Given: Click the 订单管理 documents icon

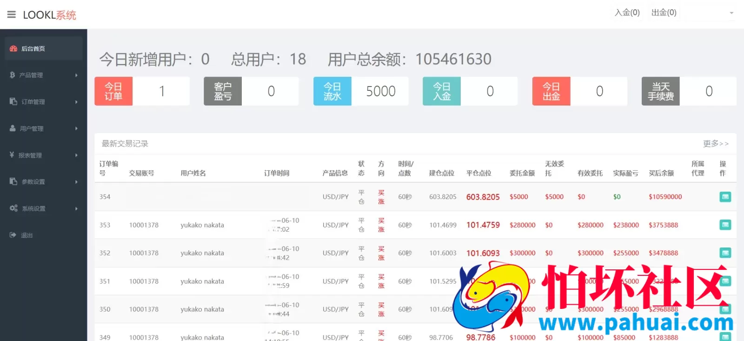Looking at the screenshot, I should [x=13, y=101].
